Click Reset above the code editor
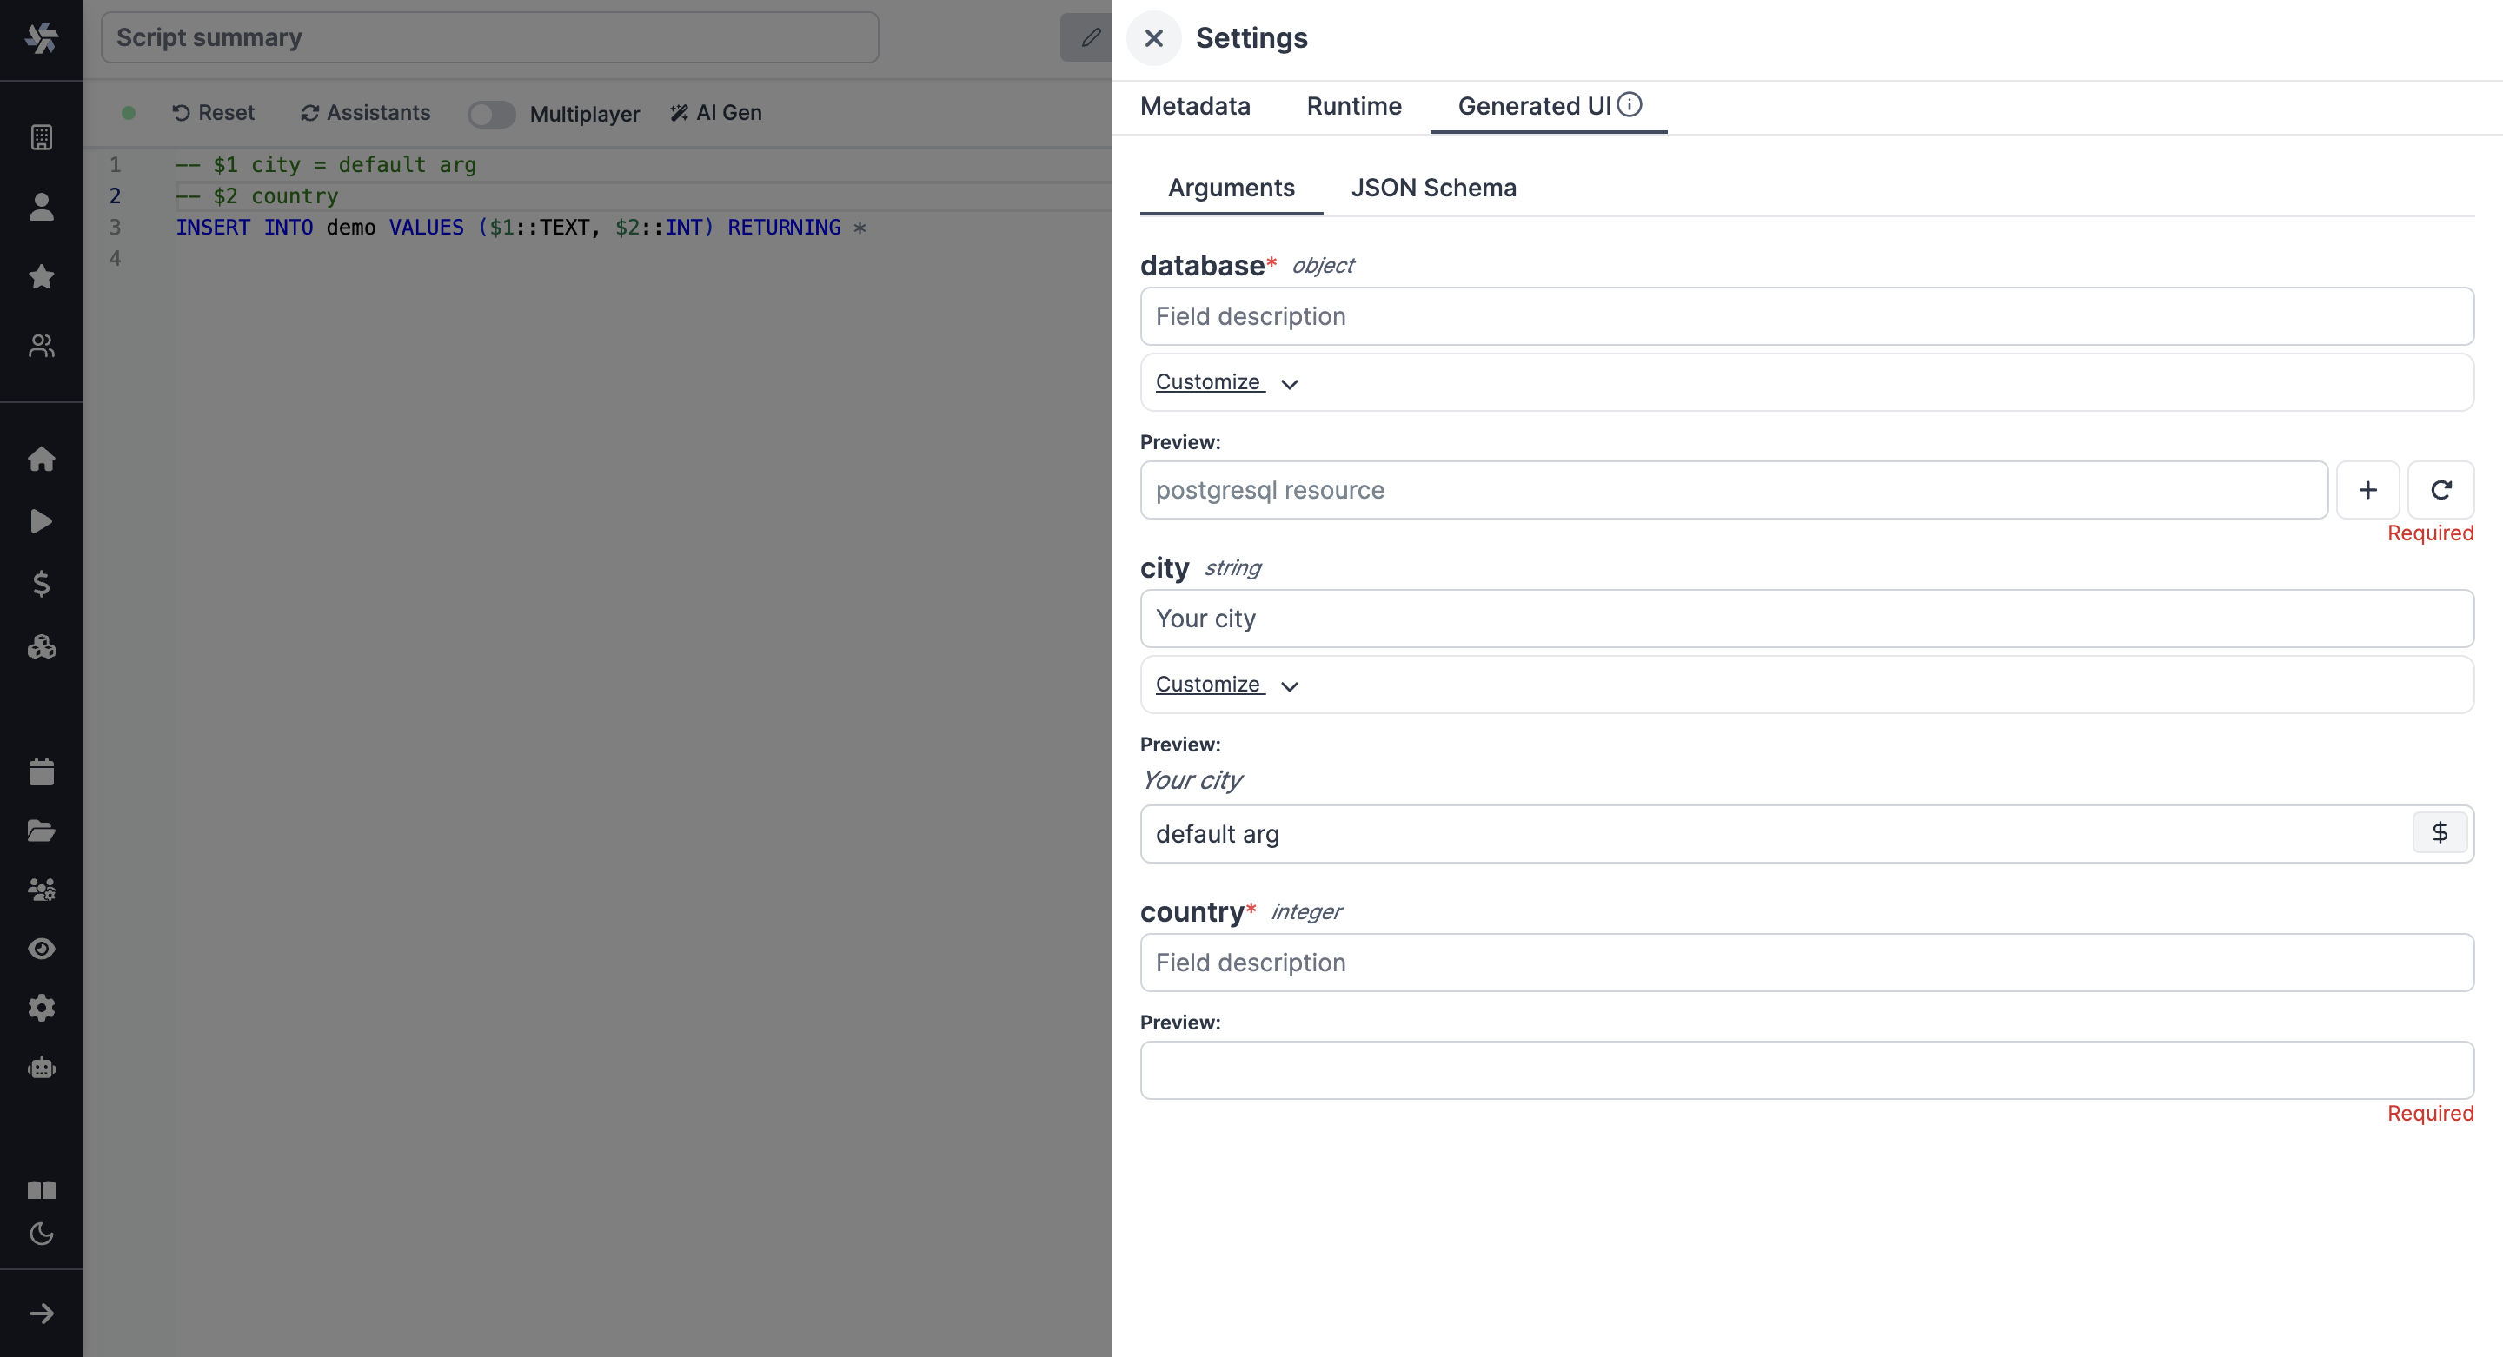The image size is (2503, 1357). [x=214, y=113]
